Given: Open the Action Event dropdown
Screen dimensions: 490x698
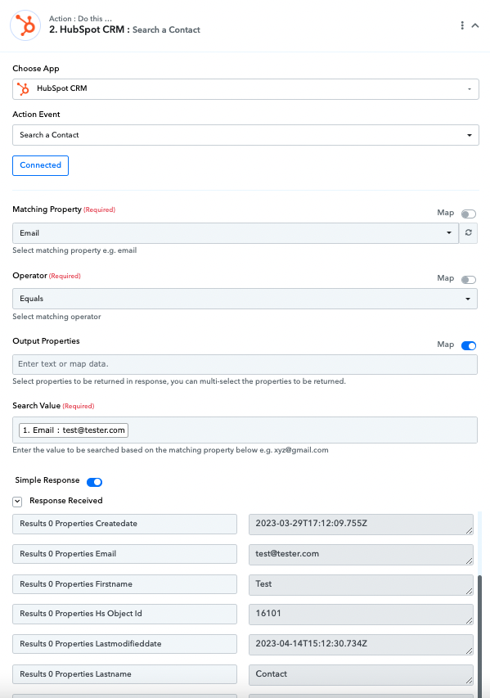Looking at the screenshot, I should (x=245, y=135).
